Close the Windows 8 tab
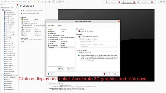166x93 pixels. [x=134, y=2]
